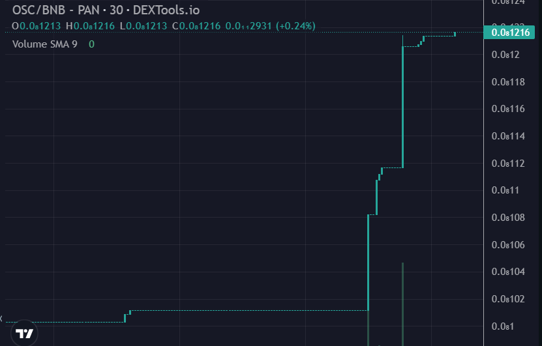The image size is (542, 346).
Task: Click the TradingView logo icon
Action: 24,333
